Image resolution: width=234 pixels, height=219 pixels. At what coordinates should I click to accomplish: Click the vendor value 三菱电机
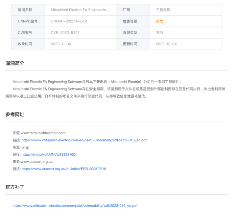(x=163, y=10)
